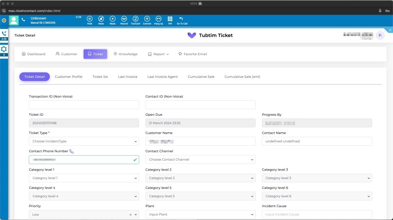The width and height of the screenshot is (393, 220).
Task: Put the call on Hold
Action: pyautogui.click(x=89, y=19)
